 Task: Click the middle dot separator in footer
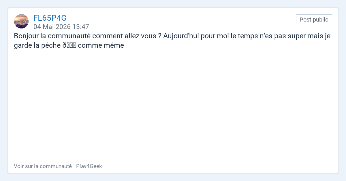click(74, 166)
